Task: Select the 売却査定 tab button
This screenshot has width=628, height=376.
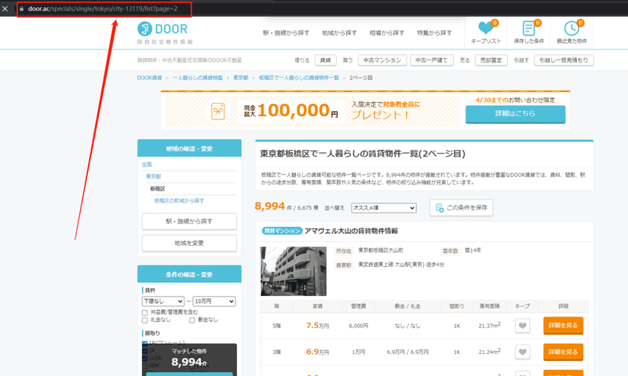Action: coord(491,60)
